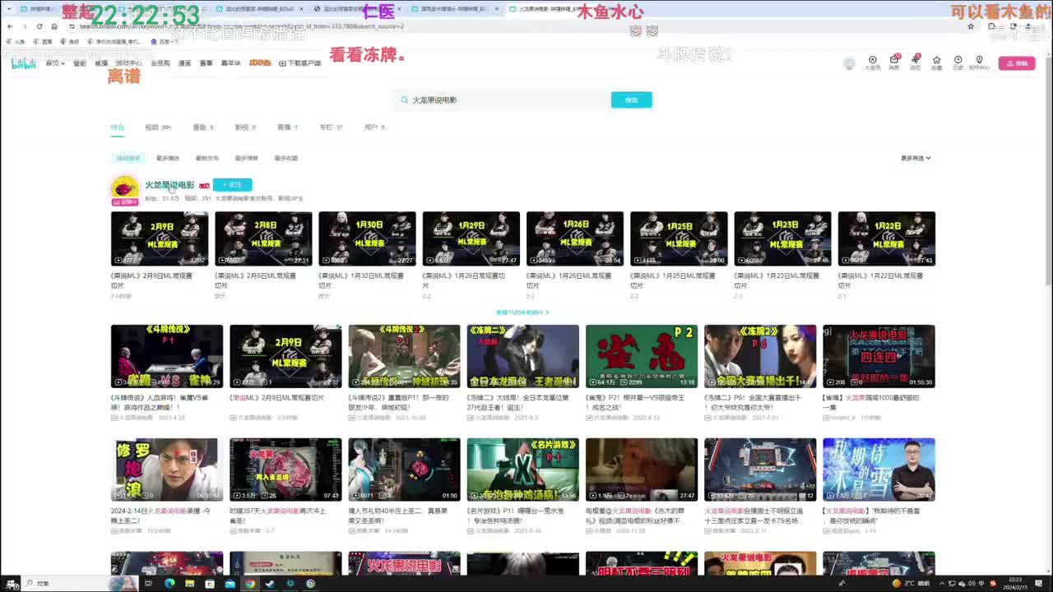This screenshot has width=1053, height=592.
Task: Click the browser reload icon
Action: [39, 26]
